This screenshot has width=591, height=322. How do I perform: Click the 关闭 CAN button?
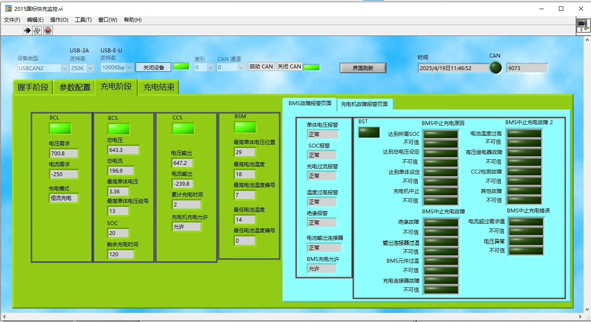click(x=289, y=67)
